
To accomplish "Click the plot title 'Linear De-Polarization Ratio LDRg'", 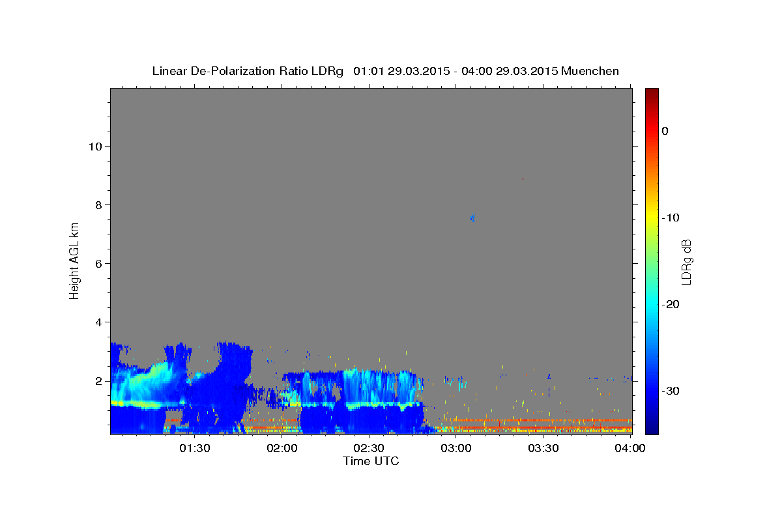I will [x=248, y=71].
